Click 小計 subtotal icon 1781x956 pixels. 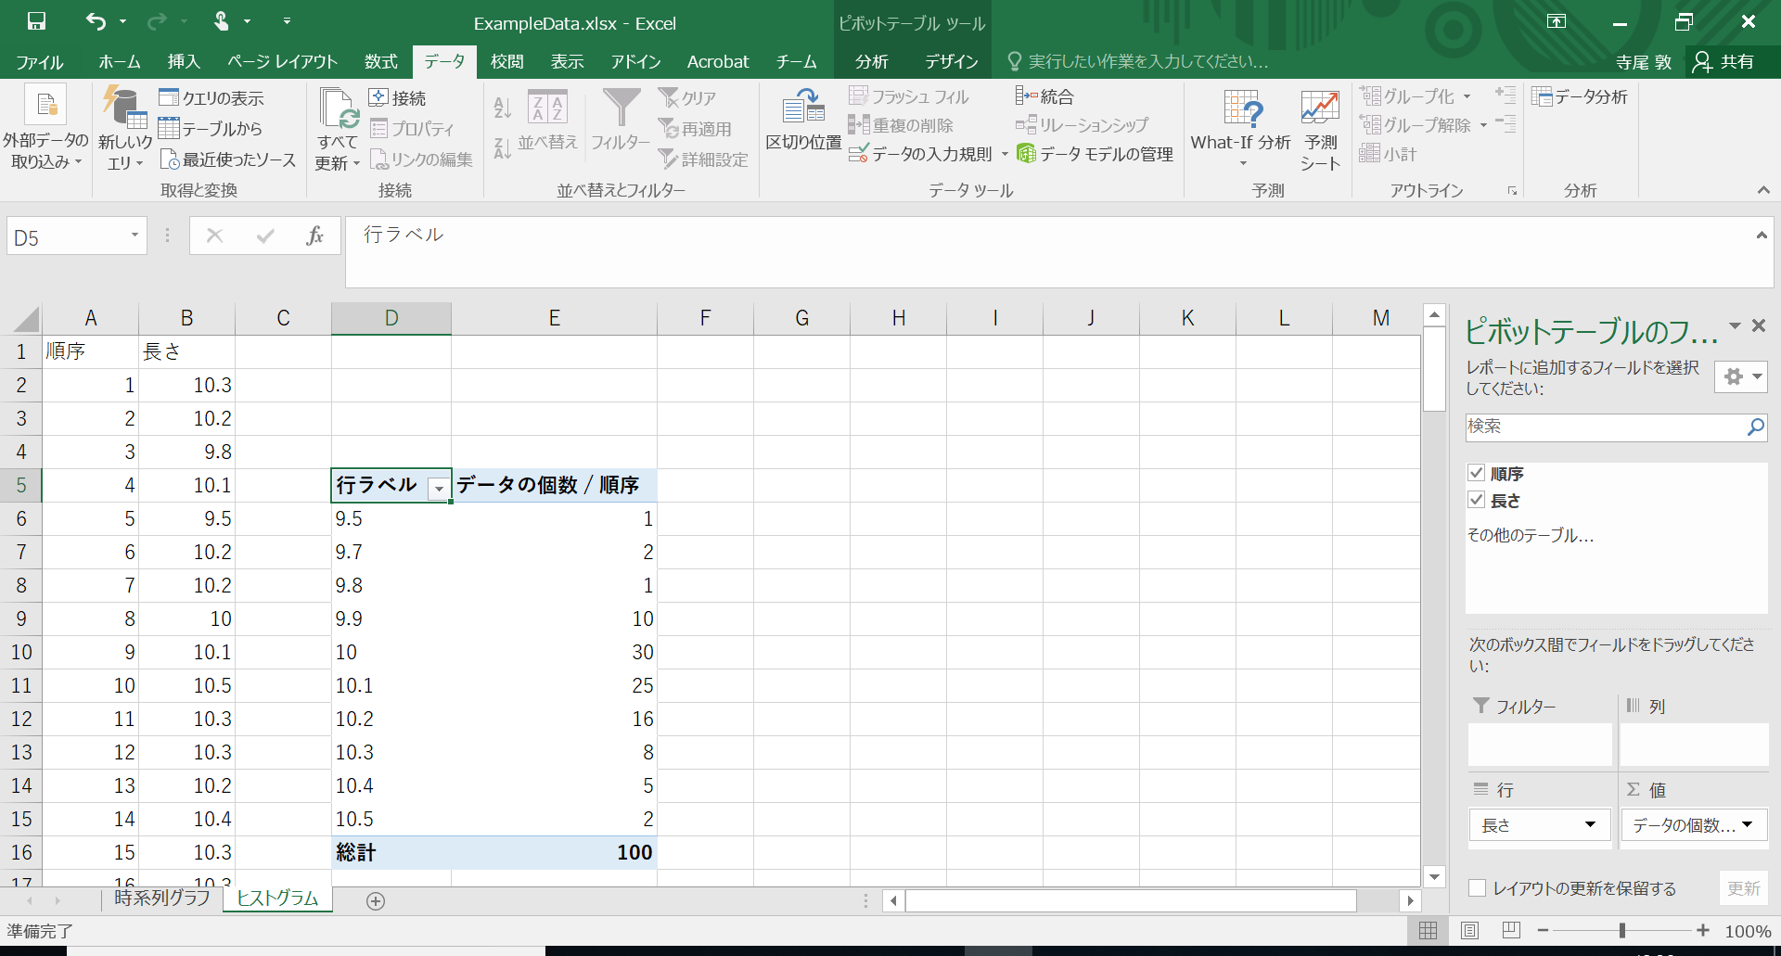coord(1369,153)
